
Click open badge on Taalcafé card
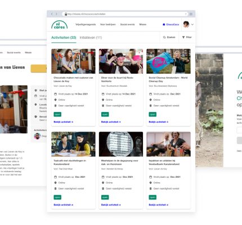57,197
